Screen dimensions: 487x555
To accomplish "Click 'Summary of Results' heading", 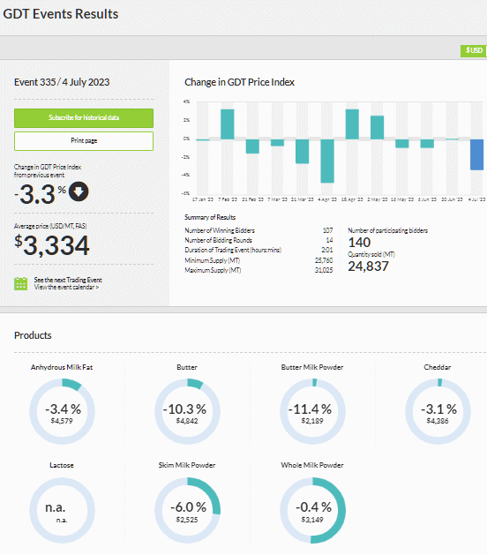I will [210, 217].
